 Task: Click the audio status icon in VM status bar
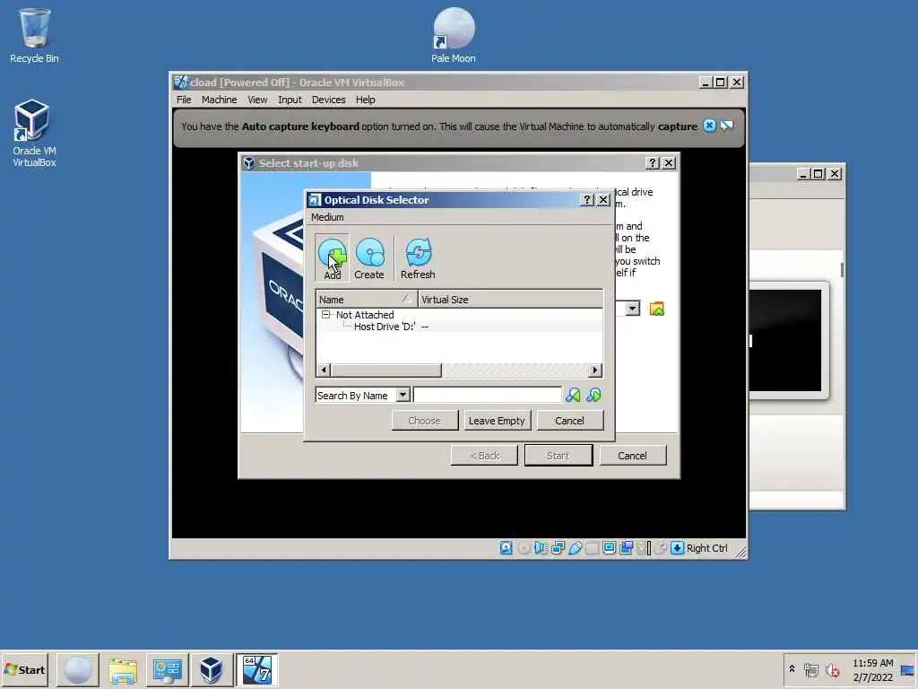coord(541,548)
